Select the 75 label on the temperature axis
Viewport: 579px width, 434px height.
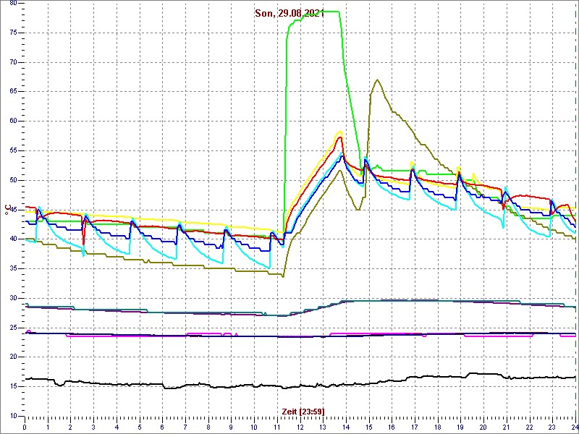[12, 33]
